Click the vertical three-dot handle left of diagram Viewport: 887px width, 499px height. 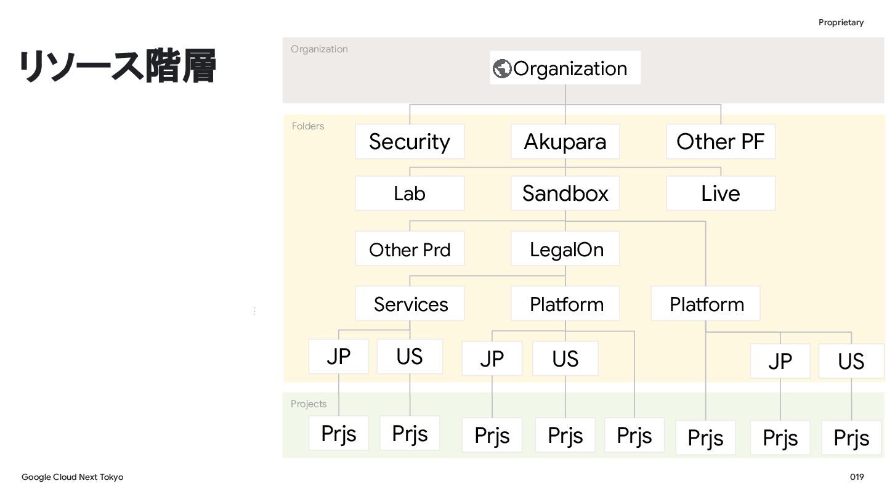pyautogui.click(x=254, y=311)
